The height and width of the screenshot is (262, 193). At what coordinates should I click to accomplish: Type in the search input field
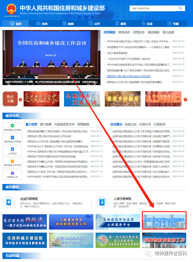[153, 8]
